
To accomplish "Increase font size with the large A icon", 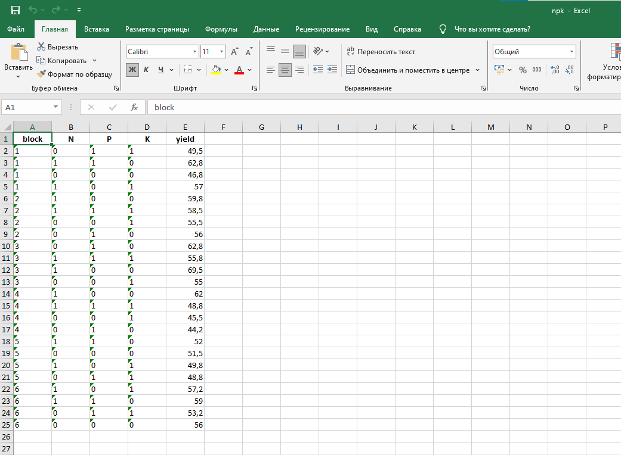I will point(234,52).
